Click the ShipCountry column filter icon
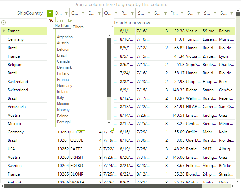This screenshot has height=189, width=241. coord(50,13)
